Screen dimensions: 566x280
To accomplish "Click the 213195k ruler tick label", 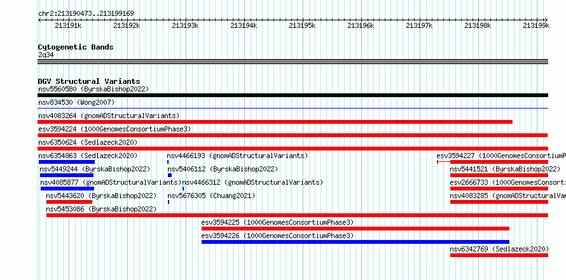I will pyautogui.click(x=302, y=25).
